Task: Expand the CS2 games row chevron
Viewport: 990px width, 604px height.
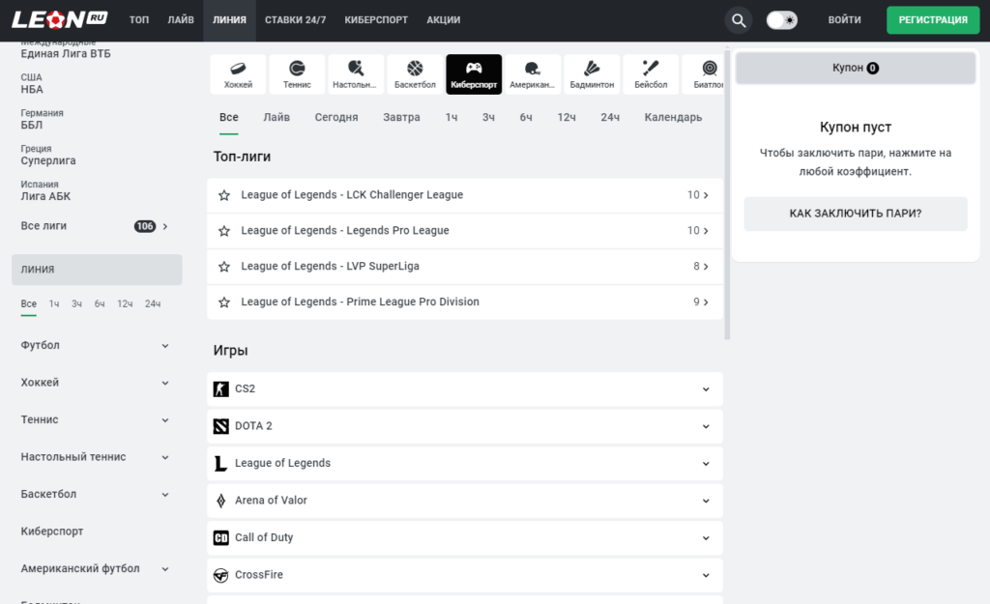Action: (x=706, y=388)
